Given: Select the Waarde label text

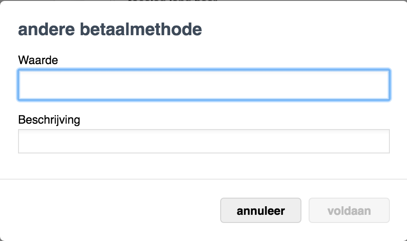Looking at the screenshot, I should click(x=38, y=60).
